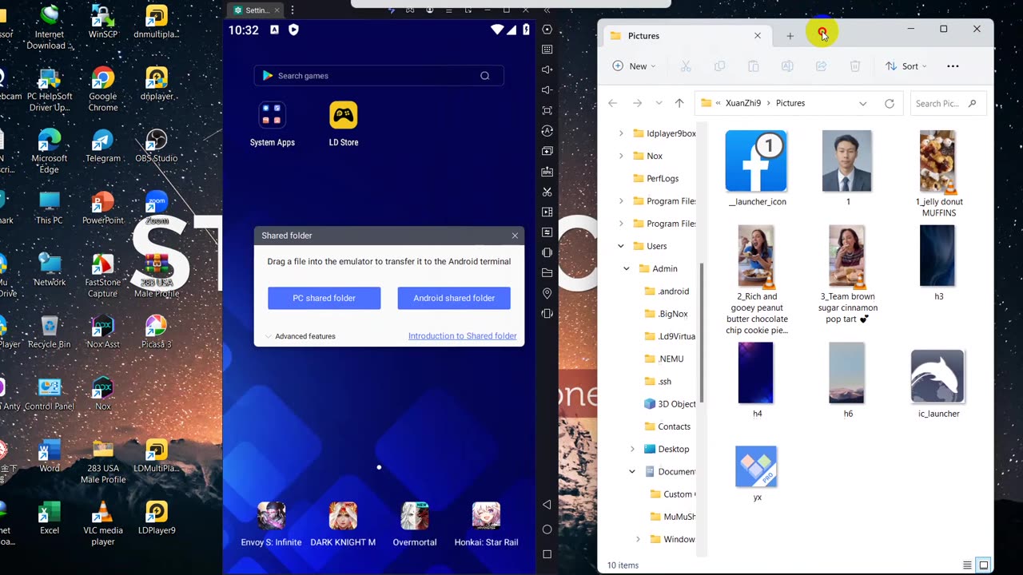Screen dimensions: 1023x575
Task: Expand Idplayer9box folder in tree
Action: 621,133
